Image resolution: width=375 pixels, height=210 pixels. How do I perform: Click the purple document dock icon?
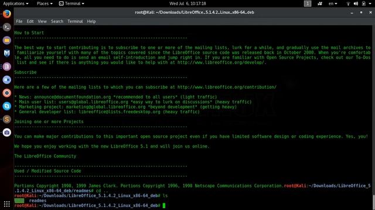coord(6,66)
